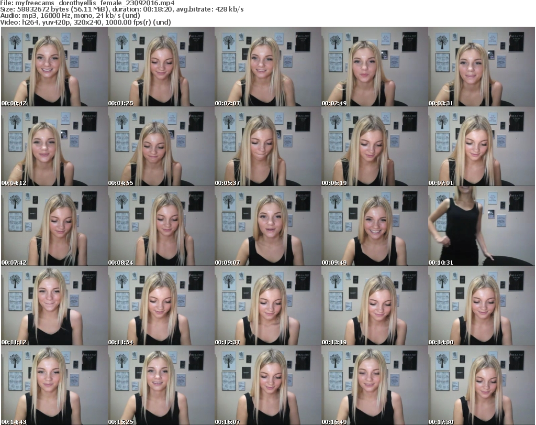Screen dimensions: 536x425
Task: Open the thumbnail marked 00:02:07
Action: pyautogui.click(x=267, y=67)
